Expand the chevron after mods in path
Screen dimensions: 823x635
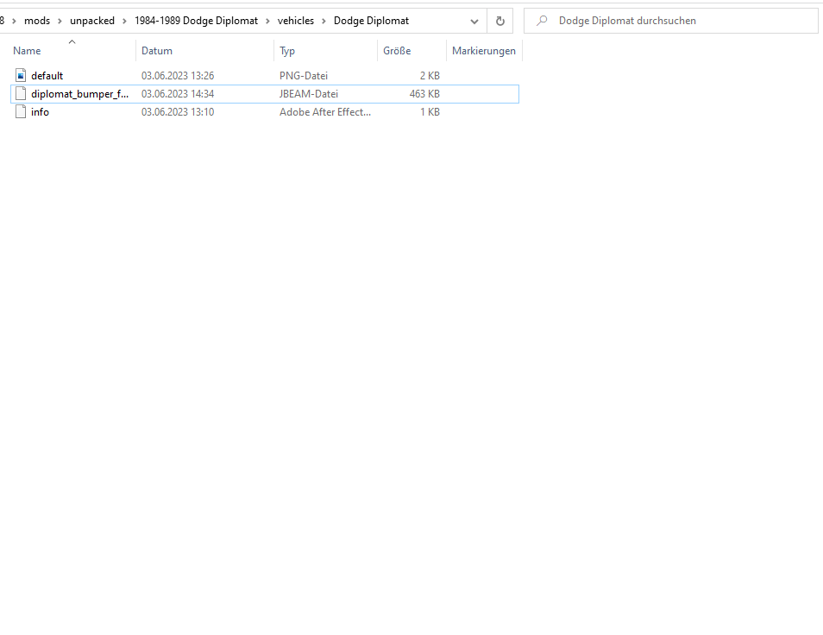(60, 21)
